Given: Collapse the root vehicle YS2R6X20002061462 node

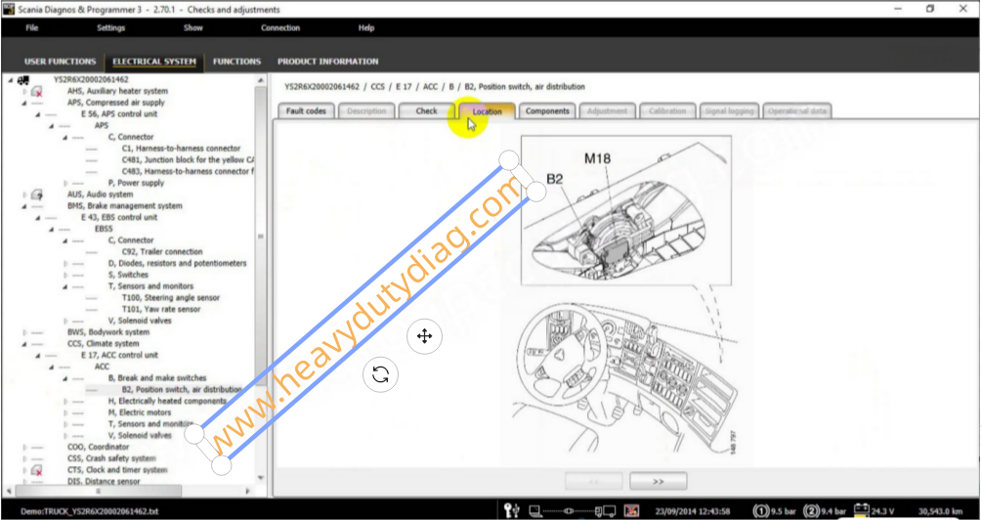Looking at the screenshot, I should click(11, 80).
